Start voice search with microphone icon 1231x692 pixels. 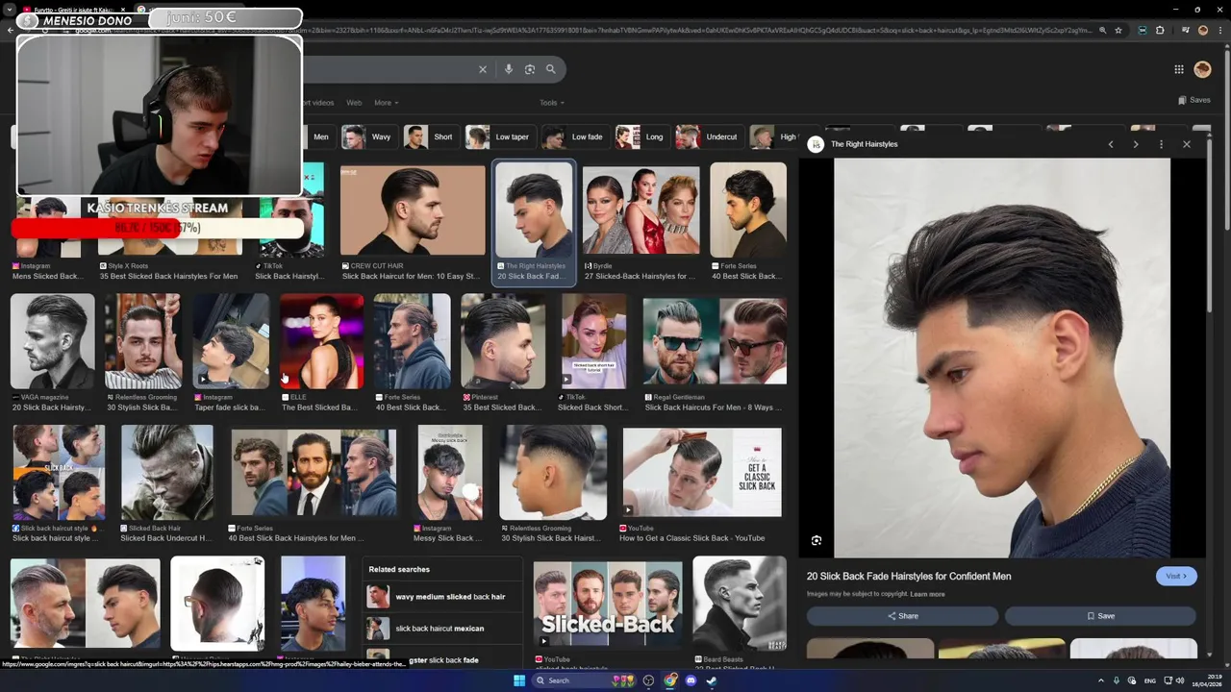(x=509, y=69)
